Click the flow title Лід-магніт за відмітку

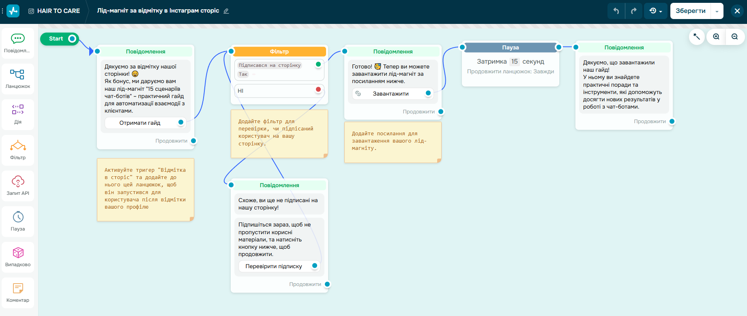pos(158,11)
